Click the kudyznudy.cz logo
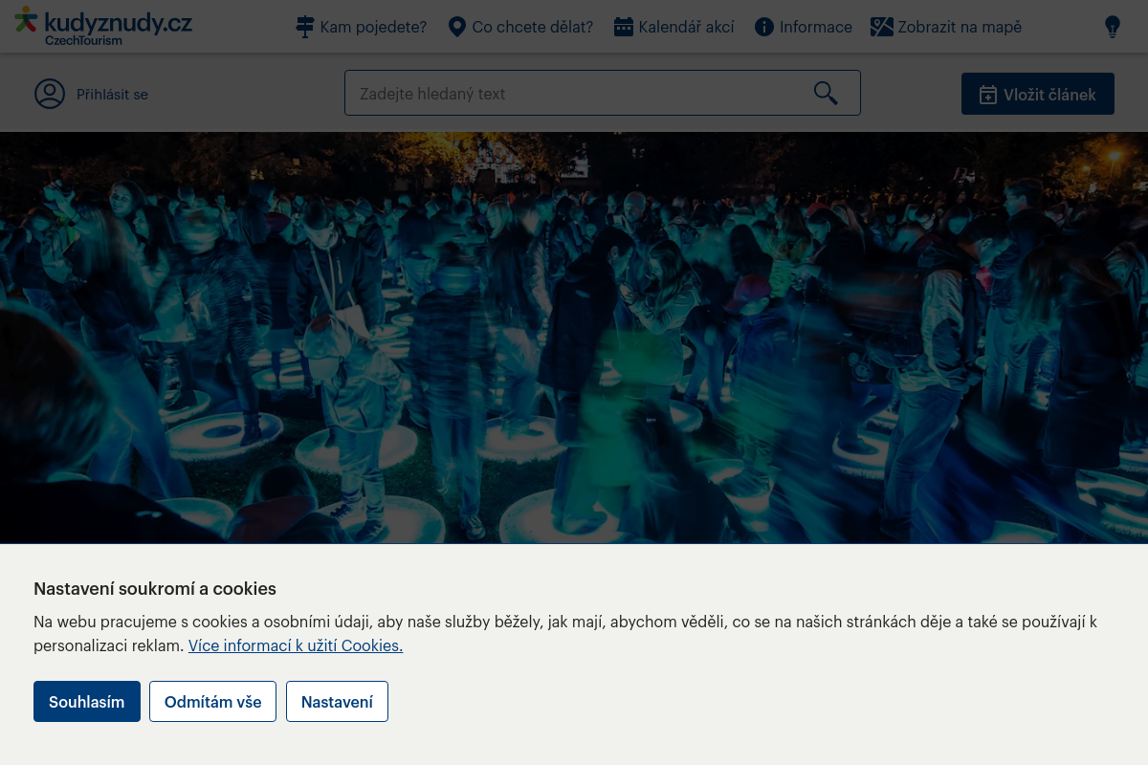 103,26
